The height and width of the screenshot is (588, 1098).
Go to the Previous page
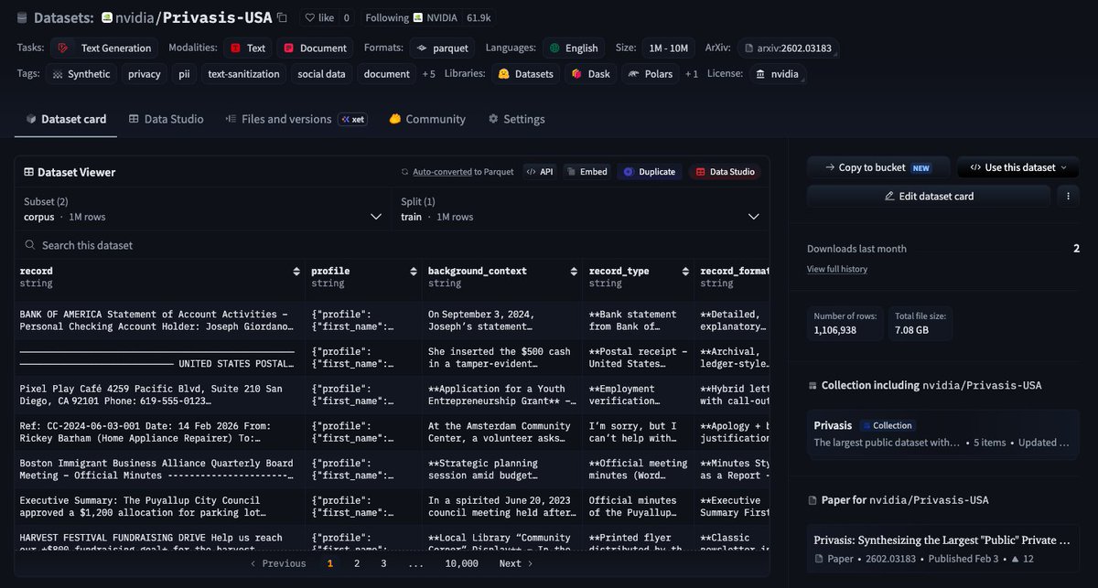click(278, 563)
